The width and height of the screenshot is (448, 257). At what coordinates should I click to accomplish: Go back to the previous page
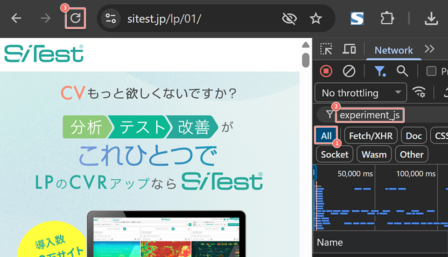(16, 19)
